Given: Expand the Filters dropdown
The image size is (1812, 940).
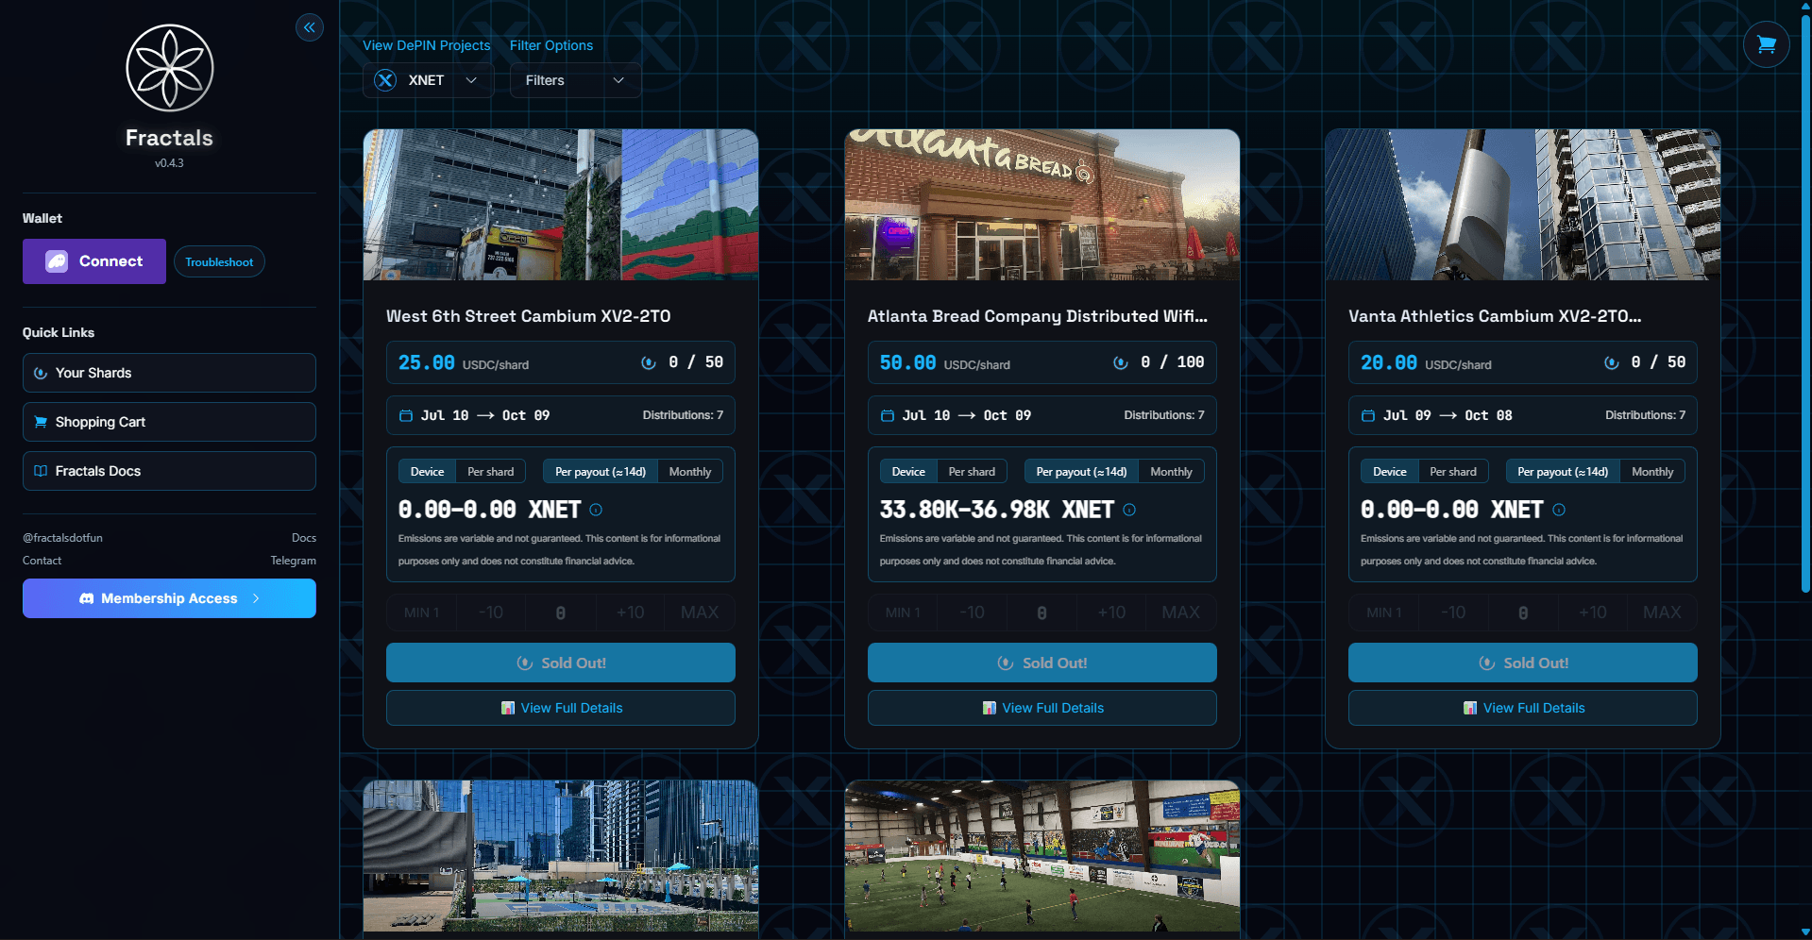Looking at the screenshot, I should tap(575, 80).
